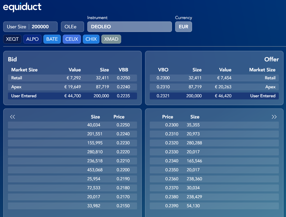This screenshot has width=286, height=217.
Task: Click bid value € 44,700
Action: click(72, 96)
